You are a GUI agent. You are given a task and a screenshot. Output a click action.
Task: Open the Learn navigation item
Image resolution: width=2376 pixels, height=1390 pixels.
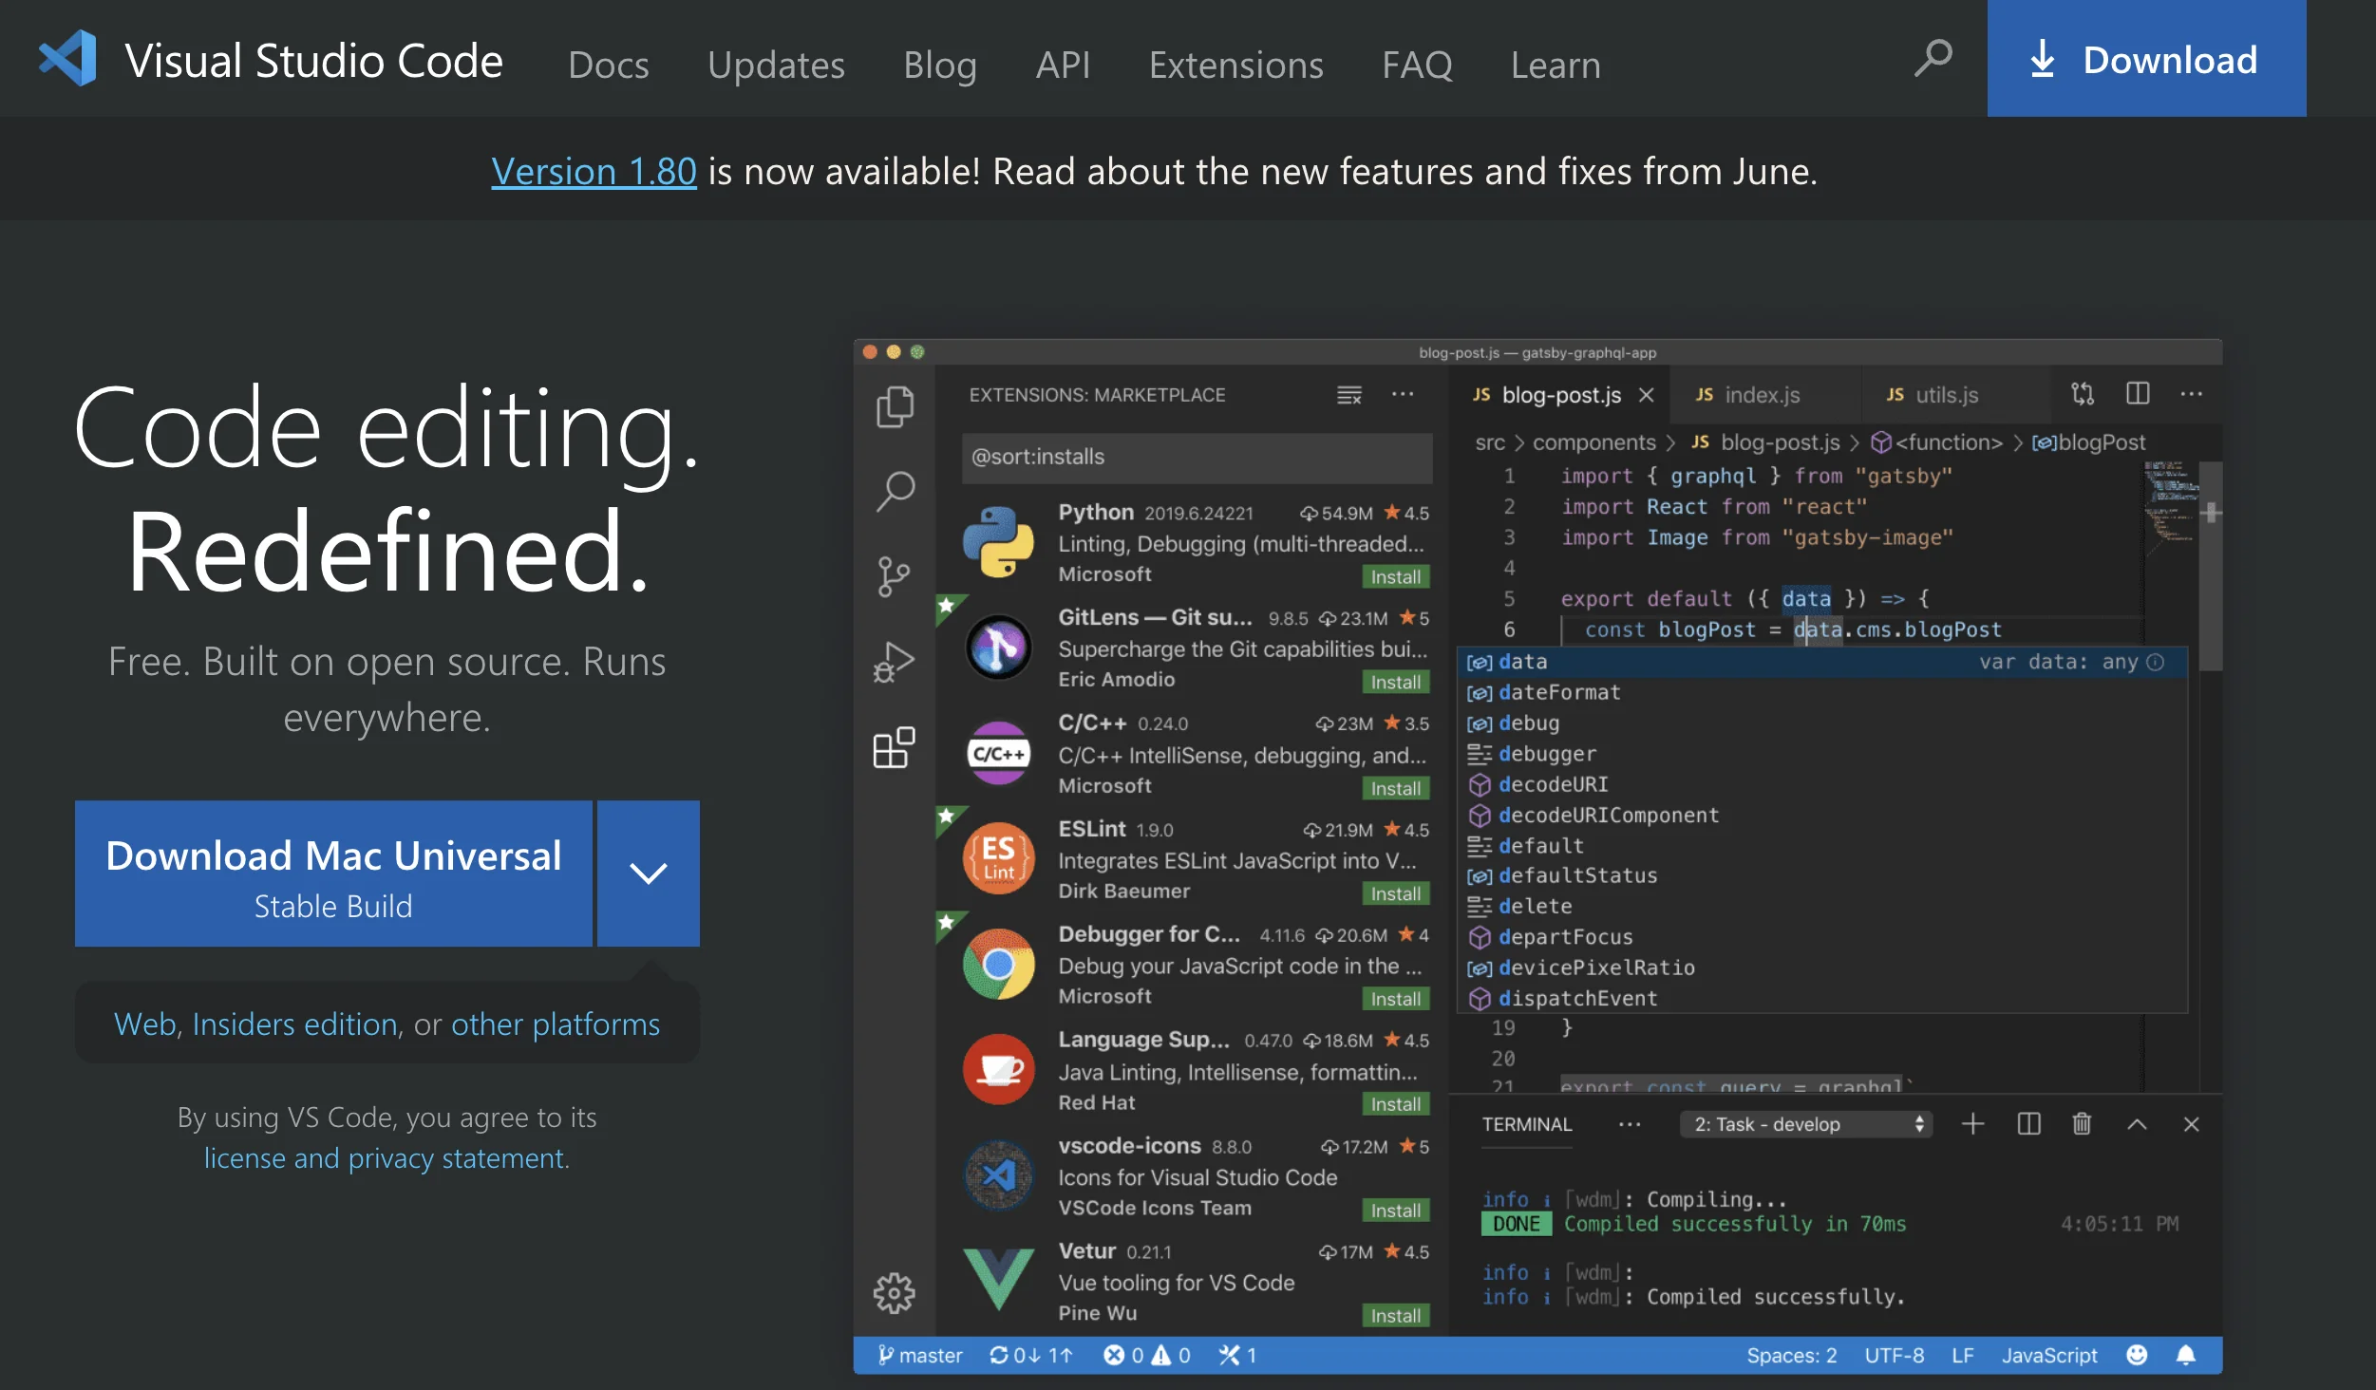pos(1556,65)
